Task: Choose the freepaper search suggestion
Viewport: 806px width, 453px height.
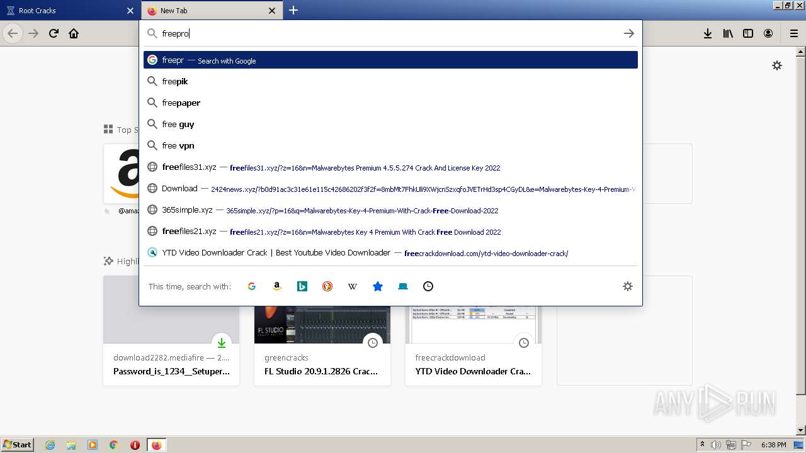Action: 390,103
